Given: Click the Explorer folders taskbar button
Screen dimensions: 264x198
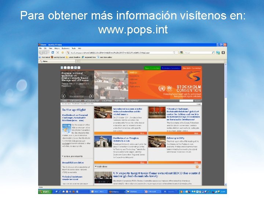Looking at the screenshot, I should pyautogui.click(x=134, y=192).
